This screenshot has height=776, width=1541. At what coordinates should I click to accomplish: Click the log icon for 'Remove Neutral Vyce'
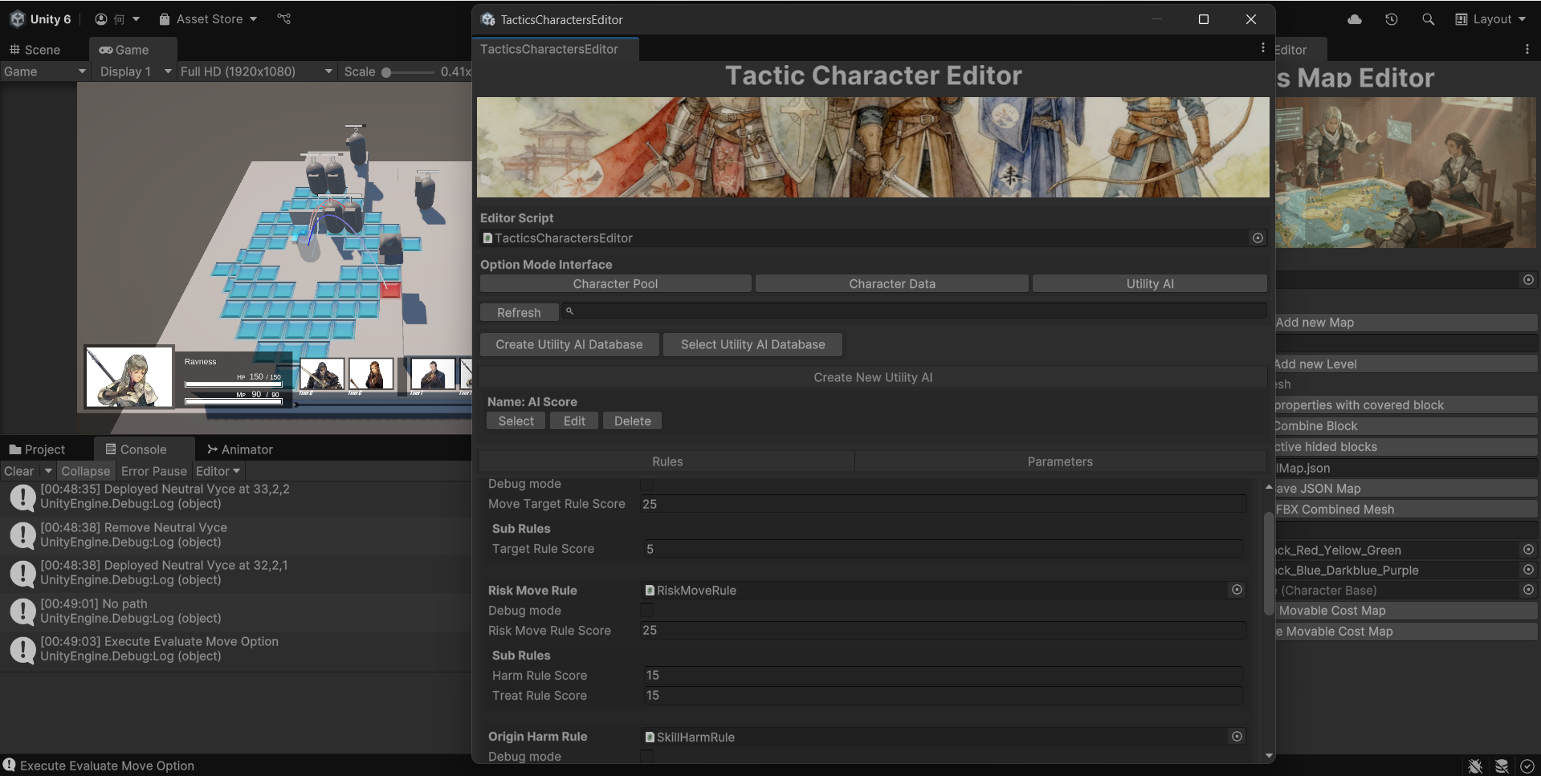pos(22,535)
